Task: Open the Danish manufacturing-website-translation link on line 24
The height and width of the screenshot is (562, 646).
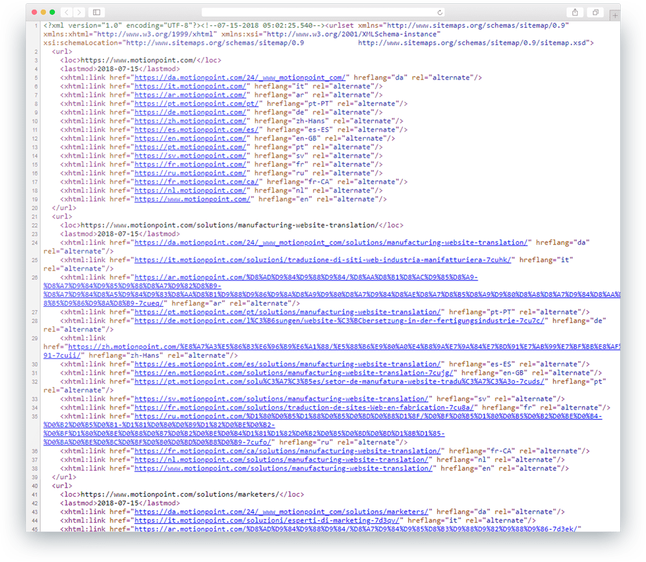Action: tap(331, 243)
